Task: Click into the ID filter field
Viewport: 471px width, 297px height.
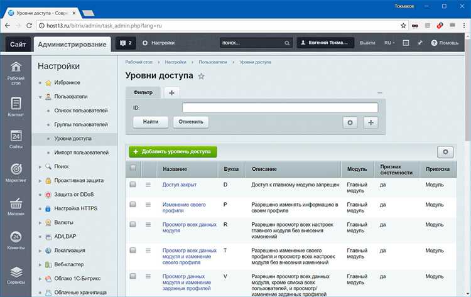Action: click(x=280, y=108)
